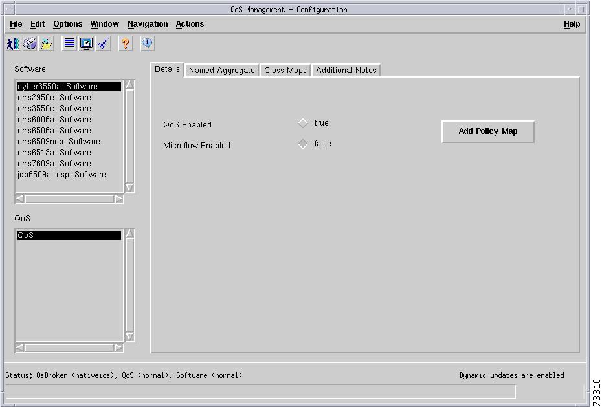Click the Software list scroll right arrow

118,199
